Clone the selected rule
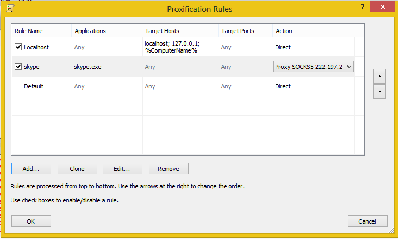Image resolution: width=399 pixels, height=241 pixels. coord(77,169)
